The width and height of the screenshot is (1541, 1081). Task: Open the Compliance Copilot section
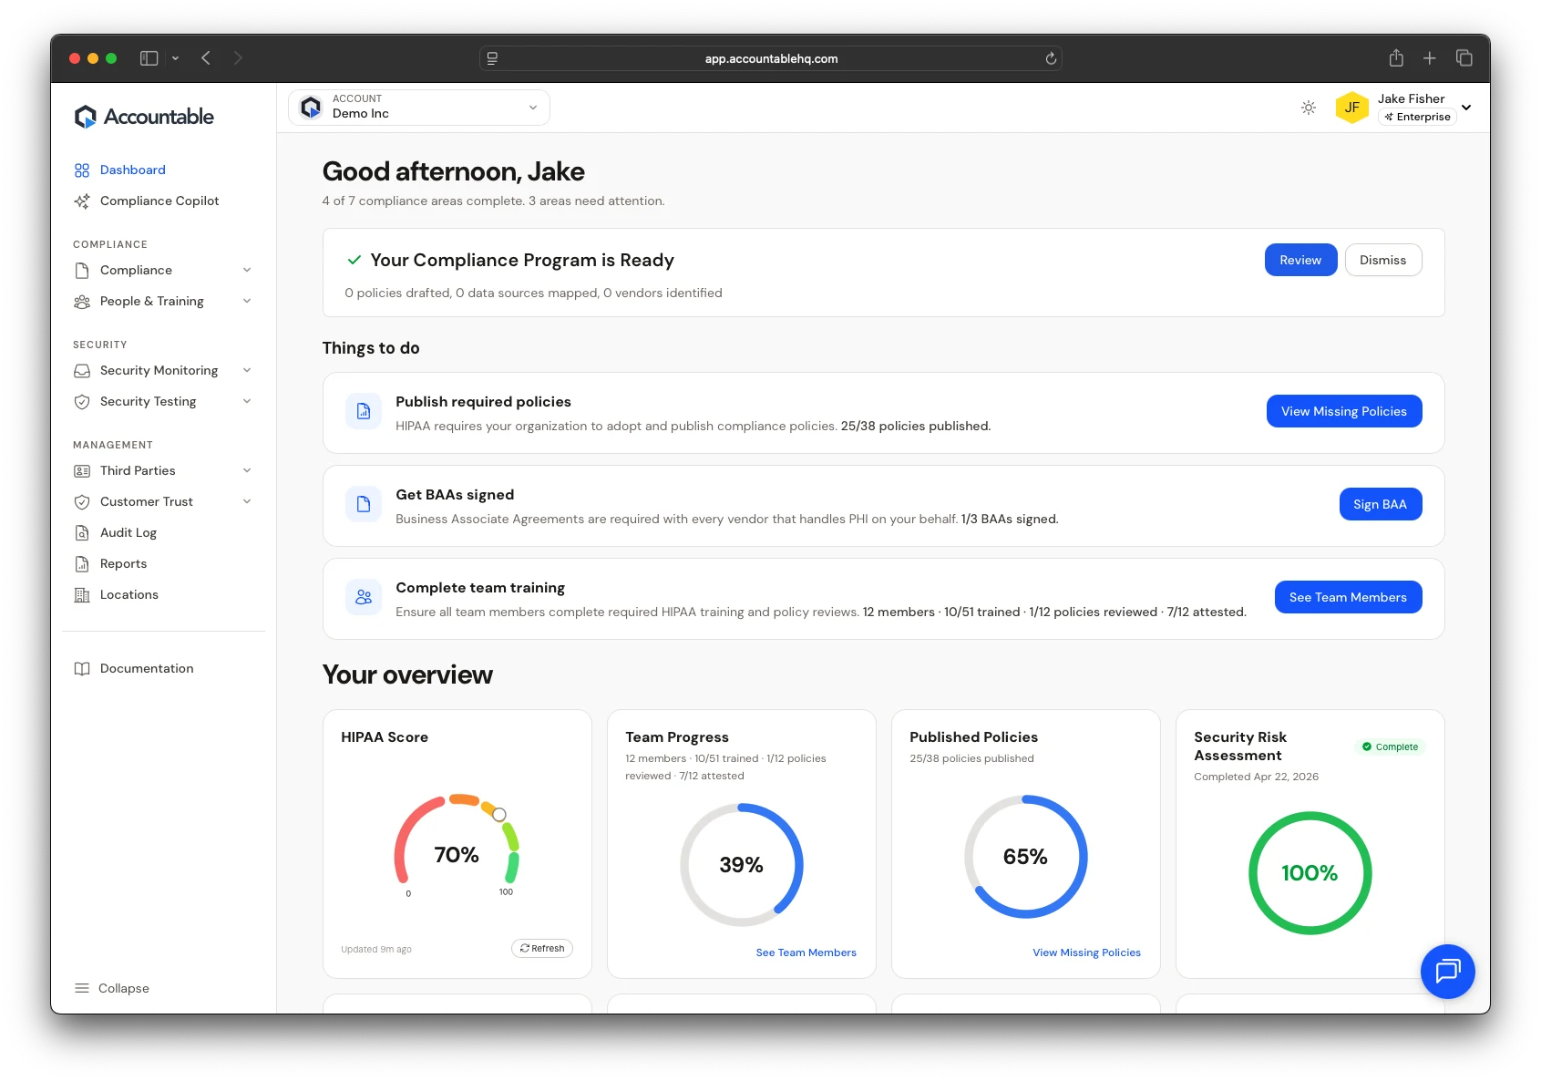pyautogui.click(x=159, y=201)
